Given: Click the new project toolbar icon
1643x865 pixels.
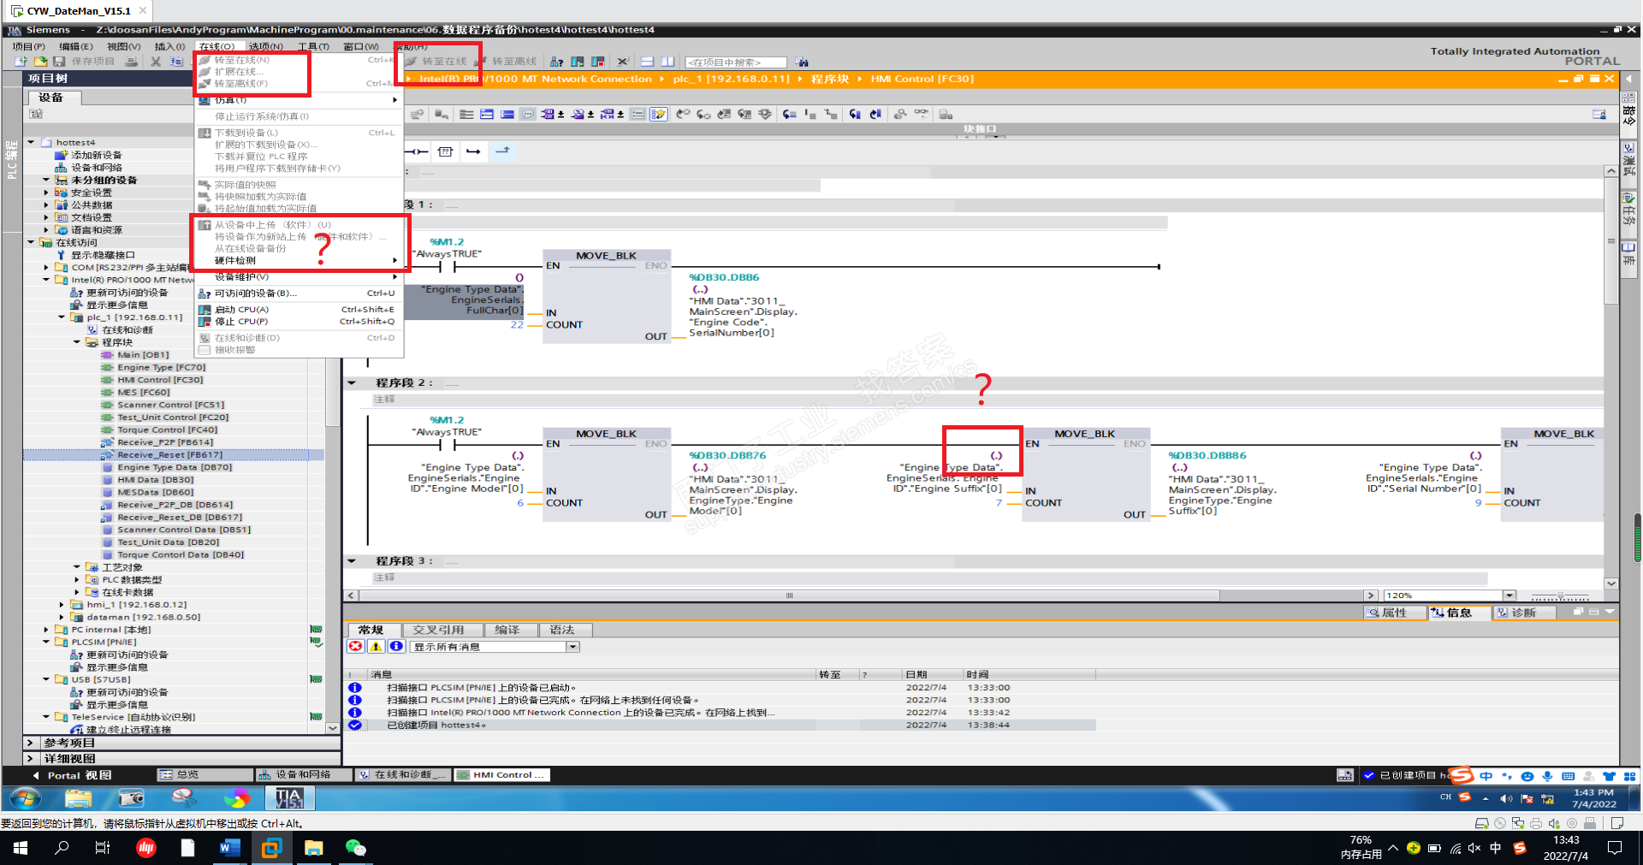Looking at the screenshot, I should pyautogui.click(x=21, y=62).
